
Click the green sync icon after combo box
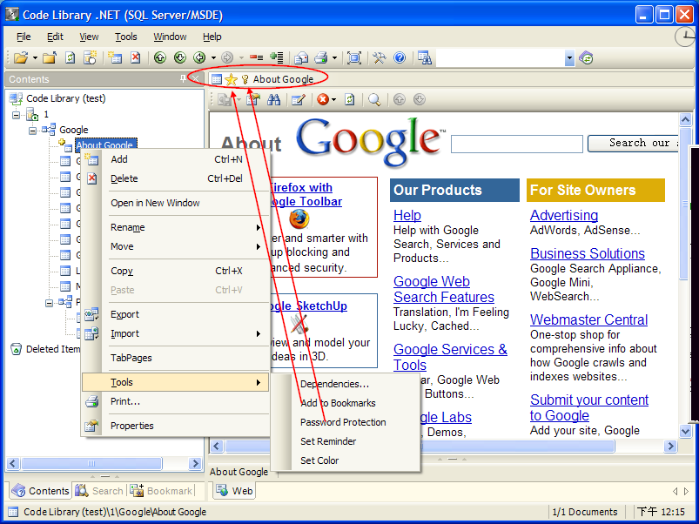tap(586, 58)
